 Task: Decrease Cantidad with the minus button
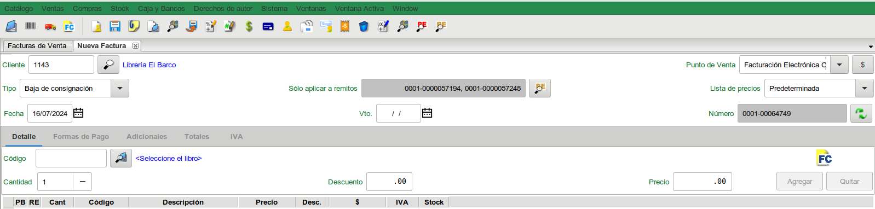83,182
